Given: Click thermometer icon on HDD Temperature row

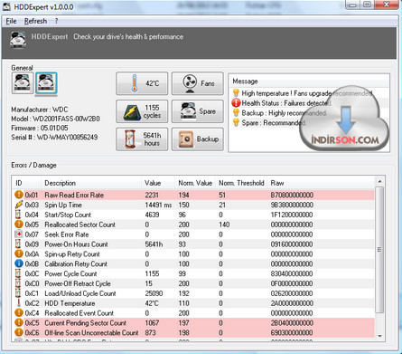Looking at the screenshot, I should tap(18, 303).
